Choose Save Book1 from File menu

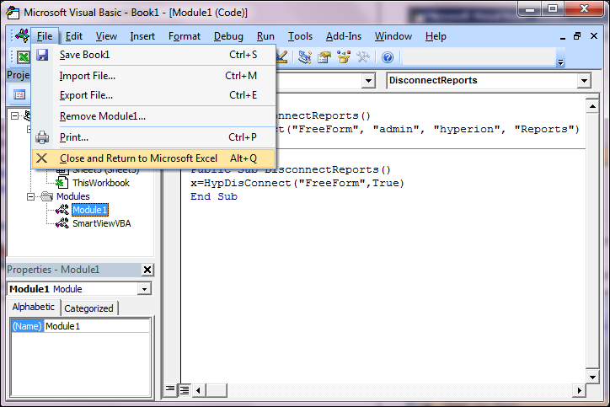(x=153, y=55)
